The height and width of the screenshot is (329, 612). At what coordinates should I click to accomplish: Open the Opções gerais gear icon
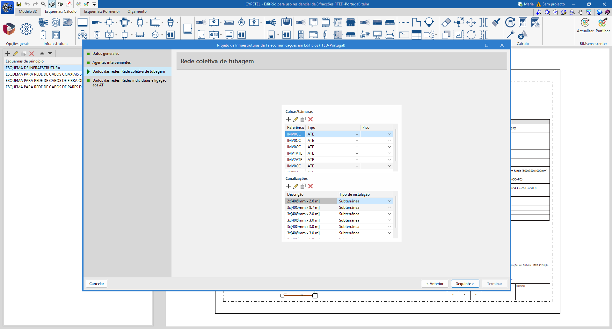[x=26, y=29]
